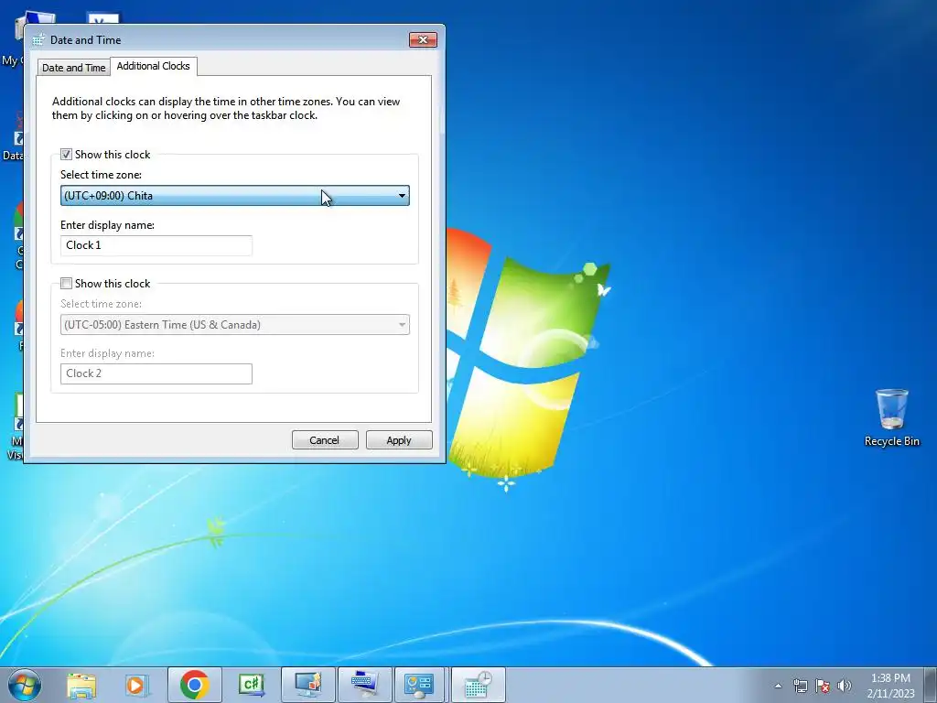This screenshot has height=703, width=937.
Task: Open the volume speaker tray icon
Action: point(844,686)
